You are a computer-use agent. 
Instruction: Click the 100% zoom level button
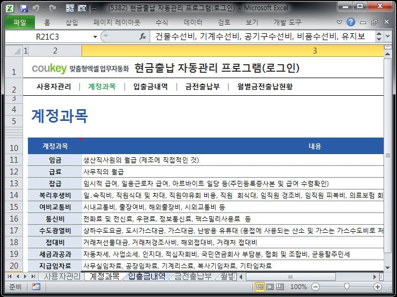(x=298, y=287)
